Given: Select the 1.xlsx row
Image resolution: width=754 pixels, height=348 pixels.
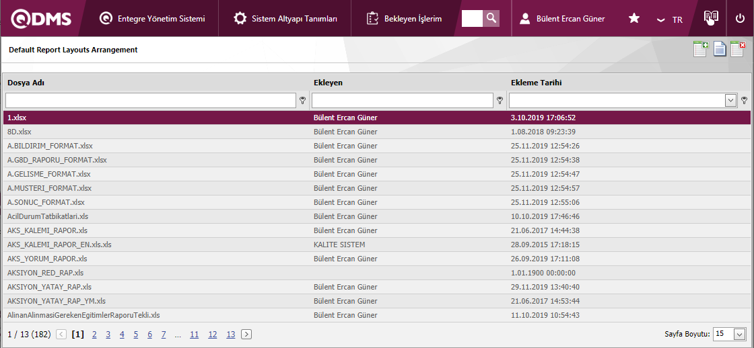Looking at the screenshot, I should pos(377,118).
